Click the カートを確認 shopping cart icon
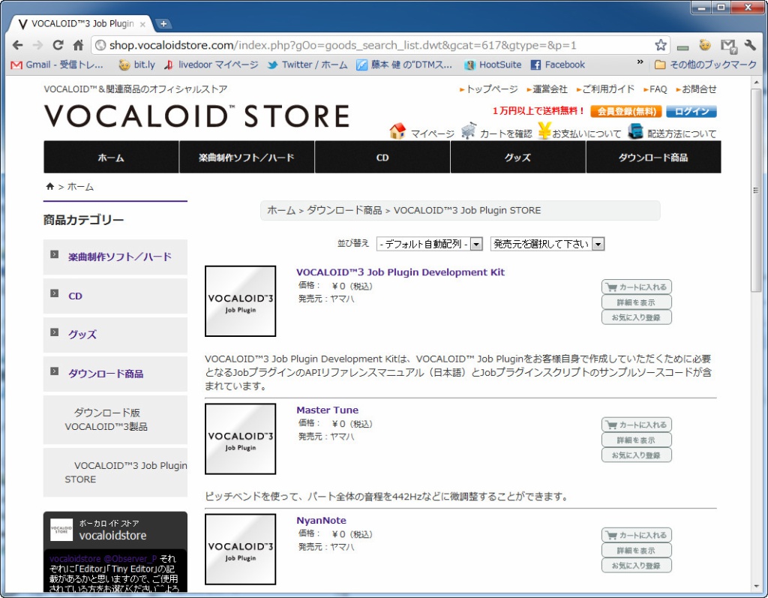Screen dimensions: 768x598 click(x=469, y=131)
